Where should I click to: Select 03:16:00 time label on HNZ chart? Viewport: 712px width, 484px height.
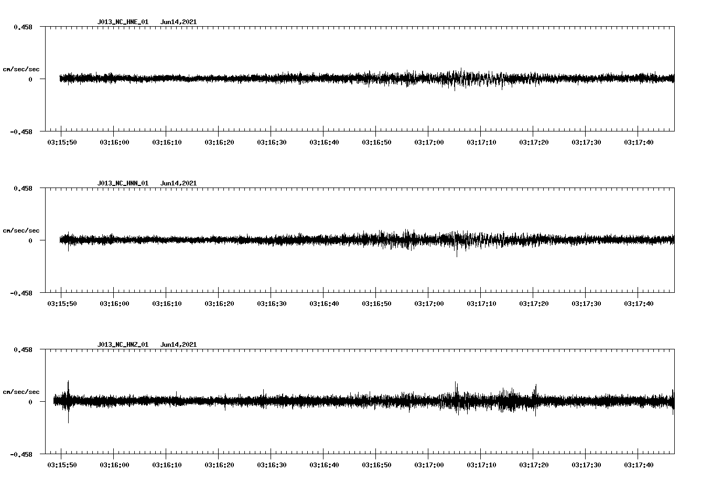pyautogui.click(x=114, y=465)
